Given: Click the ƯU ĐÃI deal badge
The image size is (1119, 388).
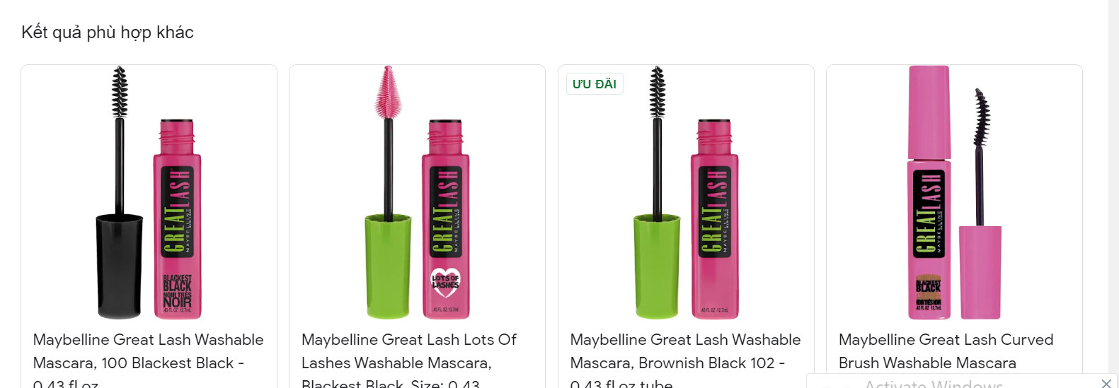Looking at the screenshot, I should click(x=595, y=84).
